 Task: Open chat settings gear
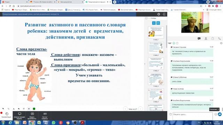point(221,43)
